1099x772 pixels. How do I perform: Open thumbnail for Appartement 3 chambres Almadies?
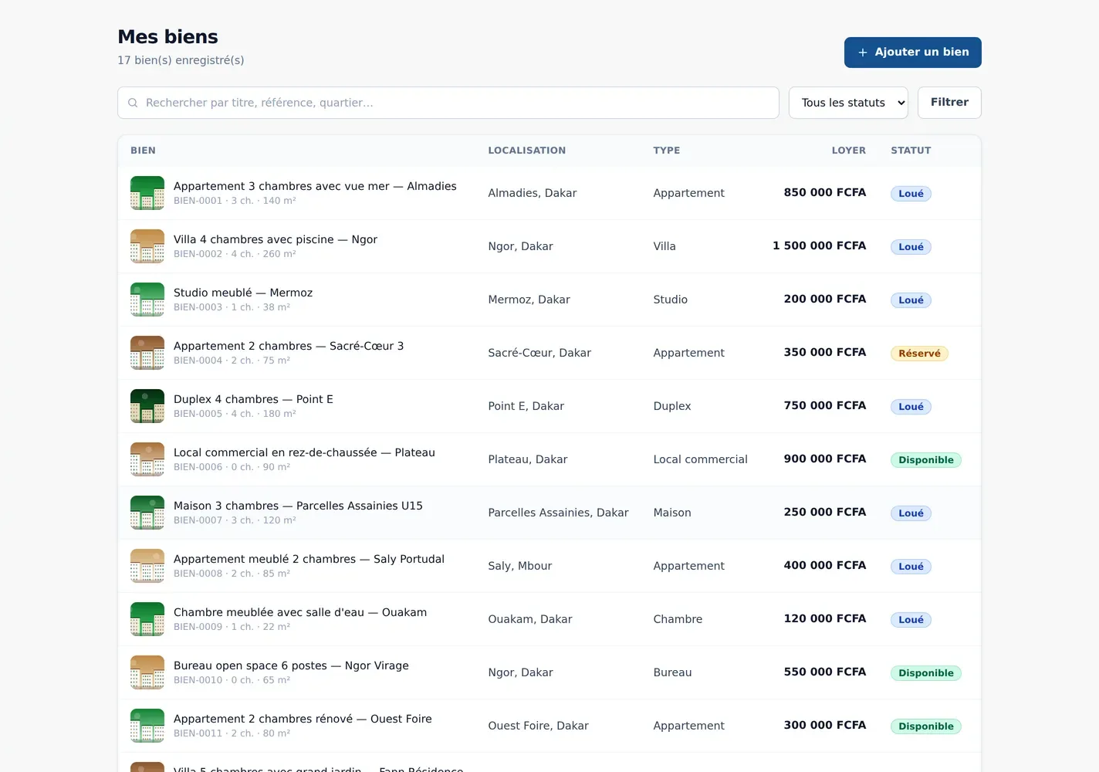[x=147, y=193]
